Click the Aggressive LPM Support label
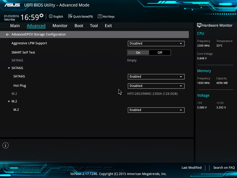This screenshot has height=178, width=237. [x=29, y=43]
